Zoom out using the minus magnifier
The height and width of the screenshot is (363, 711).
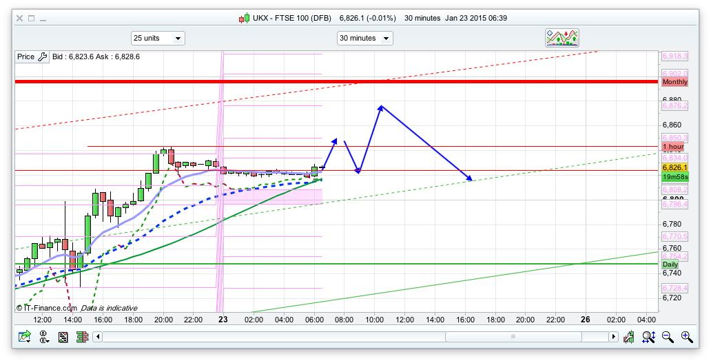tap(668, 337)
